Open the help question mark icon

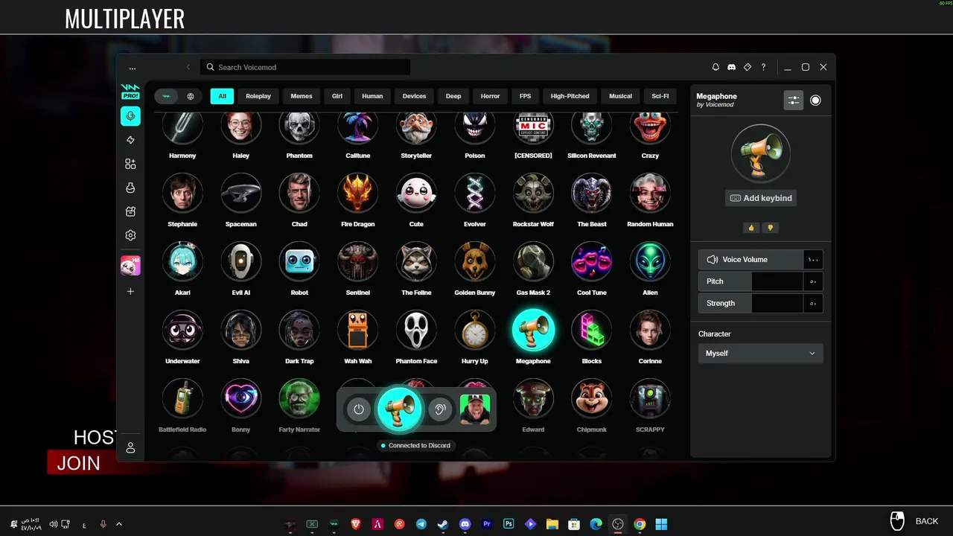click(763, 67)
